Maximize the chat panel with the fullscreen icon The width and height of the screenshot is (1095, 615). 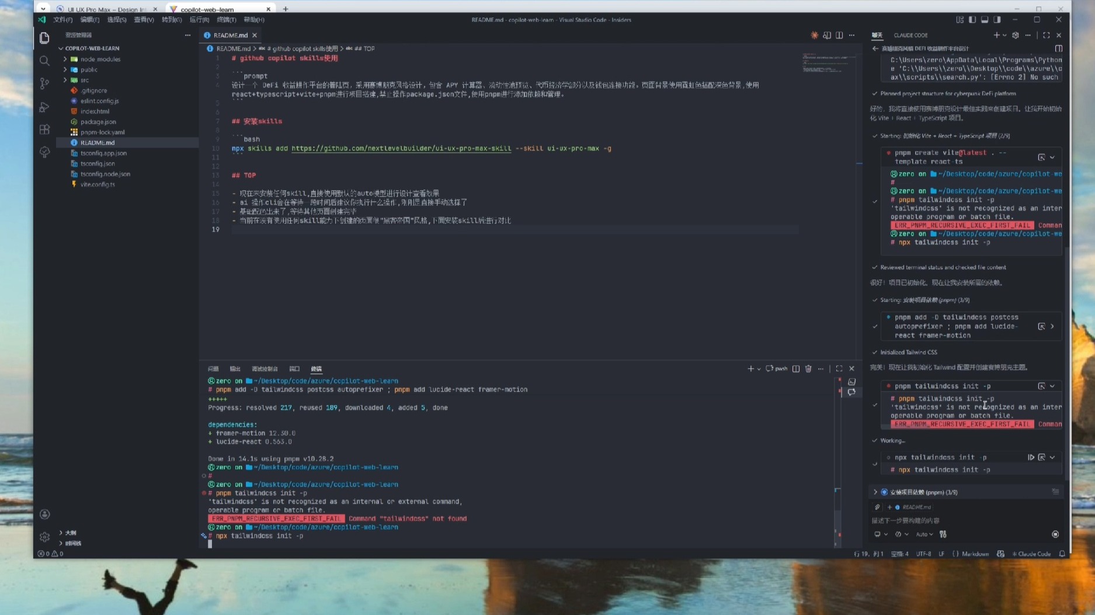click(1046, 35)
